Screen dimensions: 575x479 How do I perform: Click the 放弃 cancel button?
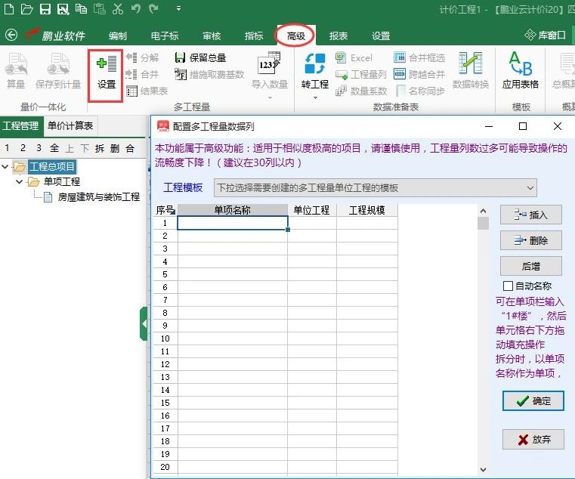[533, 439]
